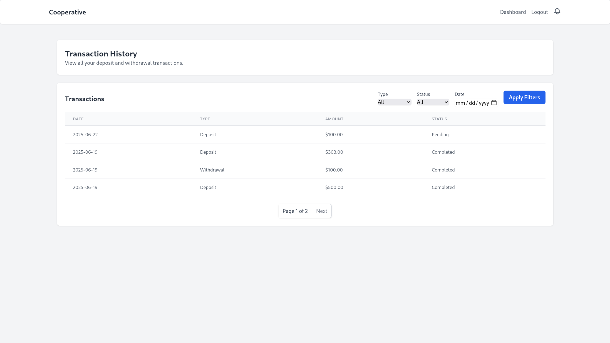
Task: Expand the Type filter dropdown
Action: tap(394, 102)
